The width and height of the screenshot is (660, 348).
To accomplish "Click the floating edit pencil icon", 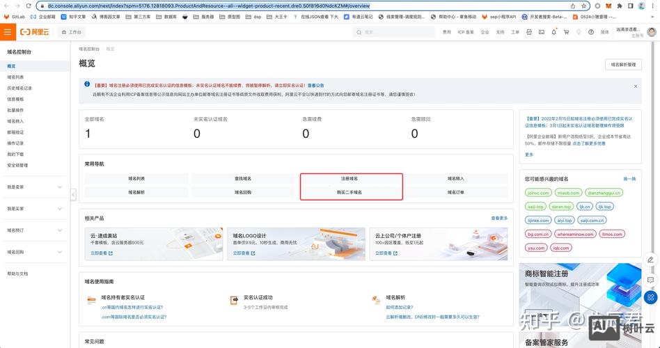I will 651,259.
